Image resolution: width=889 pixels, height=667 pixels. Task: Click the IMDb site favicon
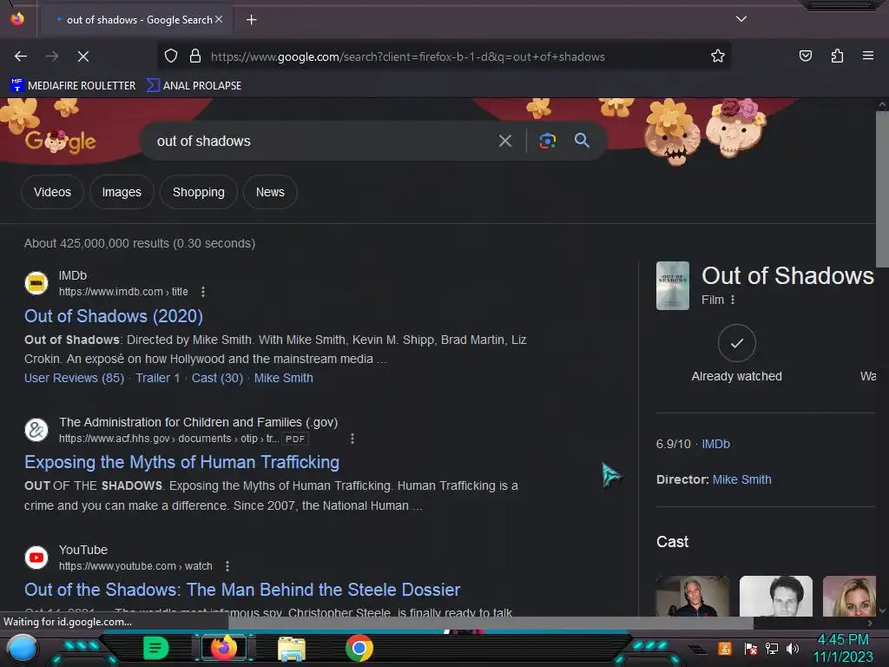[x=36, y=283]
